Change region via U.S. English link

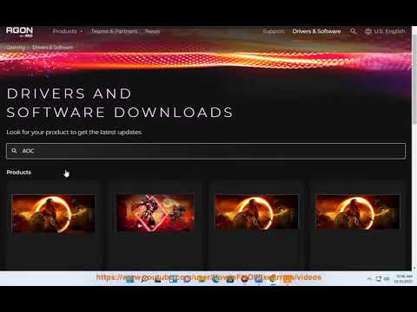[x=389, y=31]
